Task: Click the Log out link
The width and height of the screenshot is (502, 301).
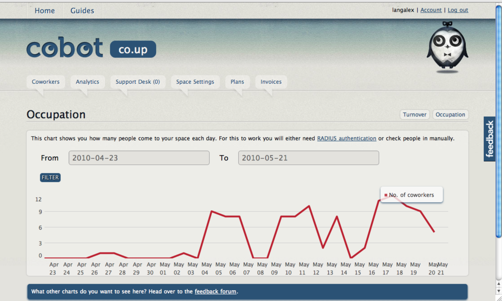Action: (x=458, y=10)
